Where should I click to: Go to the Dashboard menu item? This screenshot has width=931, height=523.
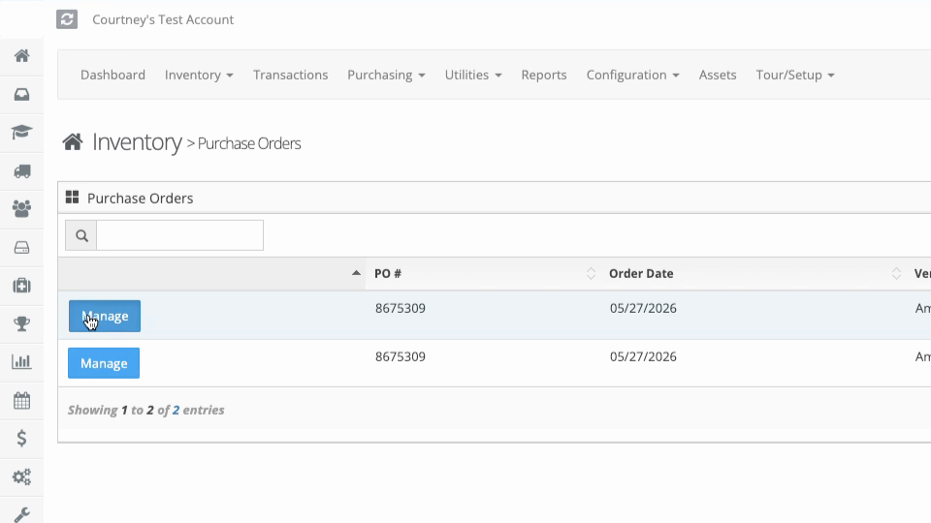tap(112, 75)
